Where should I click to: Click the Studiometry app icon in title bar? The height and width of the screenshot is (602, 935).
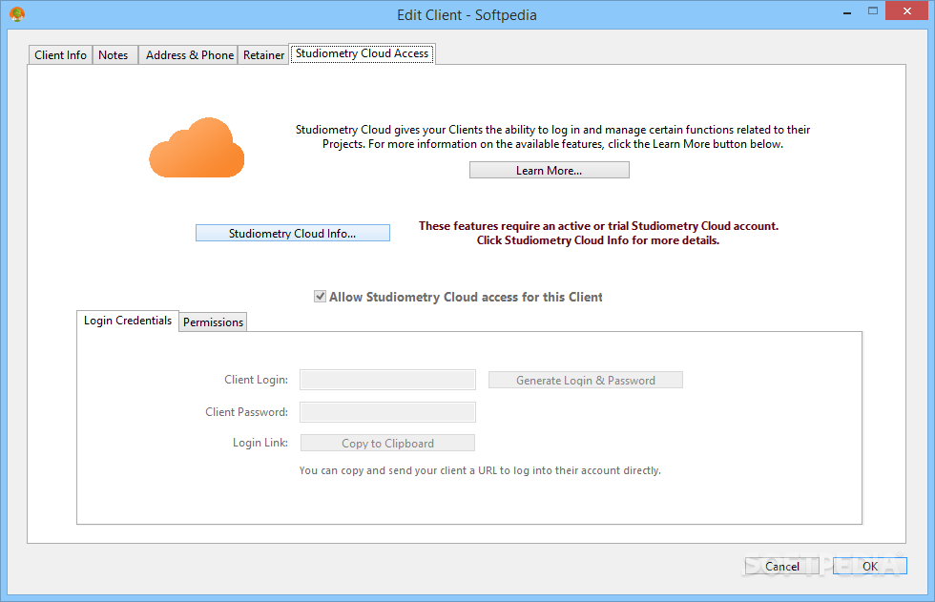coord(17,13)
